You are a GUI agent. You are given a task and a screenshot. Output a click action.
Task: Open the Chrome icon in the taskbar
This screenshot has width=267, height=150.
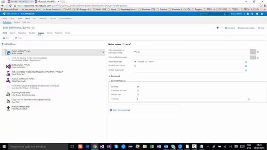(x=95, y=146)
